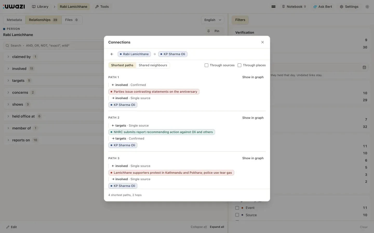The height and width of the screenshot is (233, 374).
Task: Show Path 2 in graph
Action: click(253, 118)
